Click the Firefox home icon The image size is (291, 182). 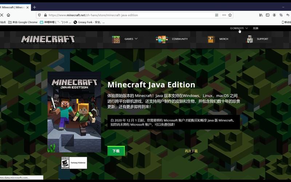coord(8,15)
